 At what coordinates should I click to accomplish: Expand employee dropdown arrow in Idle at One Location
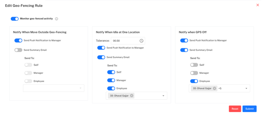coord(163,96)
